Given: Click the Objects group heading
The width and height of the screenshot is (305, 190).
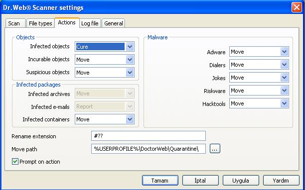Looking at the screenshot, I should (25, 37).
